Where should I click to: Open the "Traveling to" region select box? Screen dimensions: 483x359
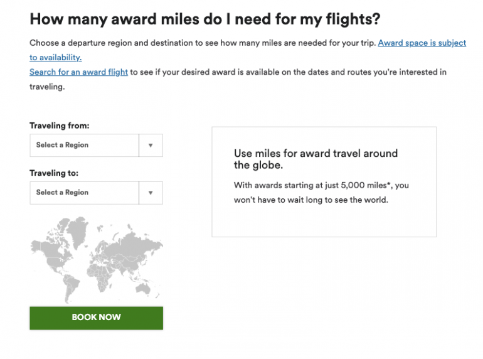pos(84,193)
